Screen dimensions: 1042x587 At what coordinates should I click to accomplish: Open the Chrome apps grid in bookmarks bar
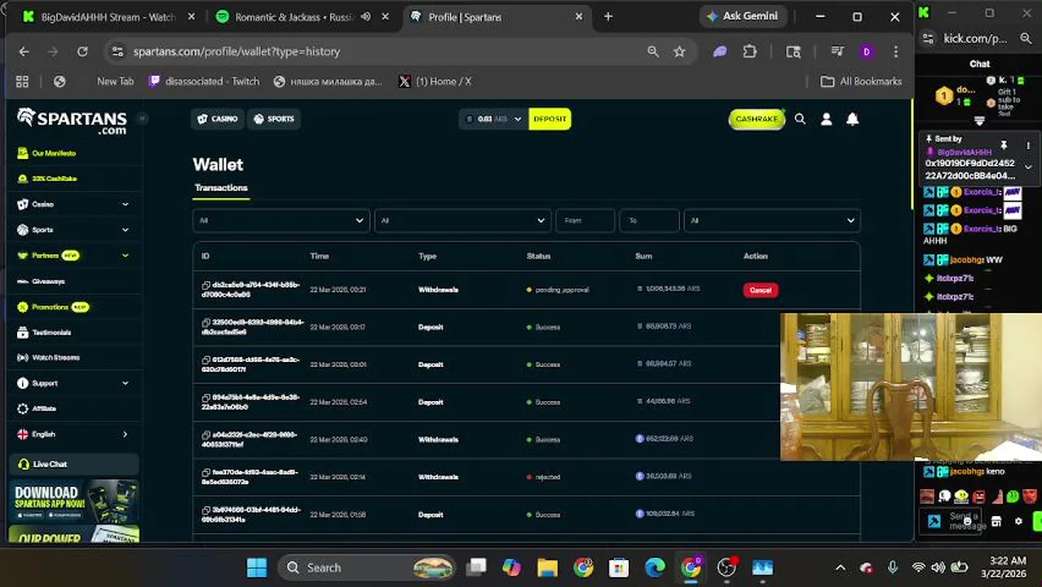[x=22, y=82]
